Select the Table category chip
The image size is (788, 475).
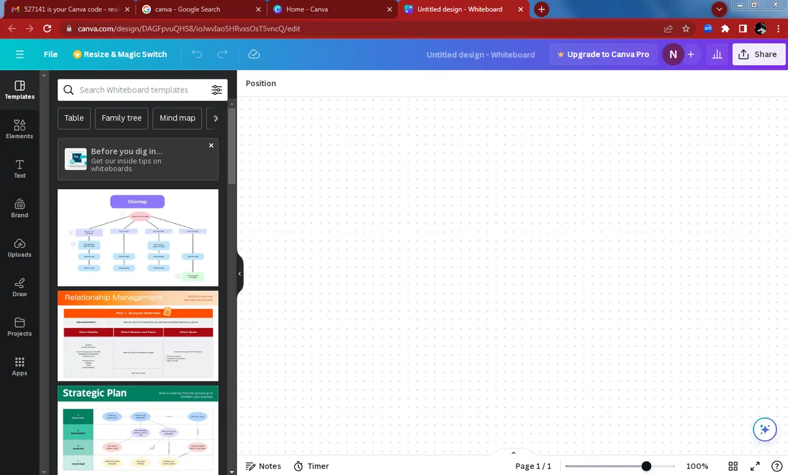74,118
